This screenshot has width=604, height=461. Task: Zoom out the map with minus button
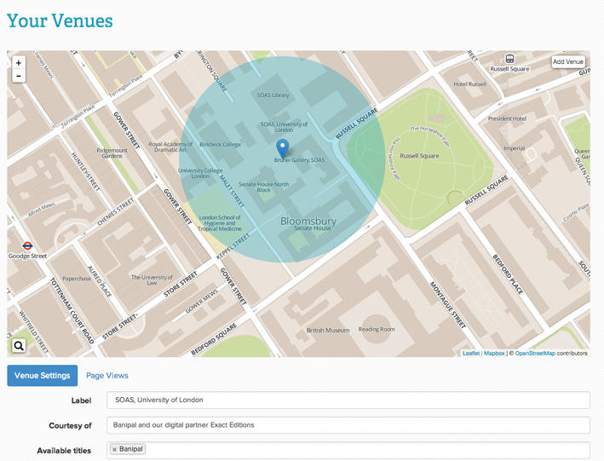pos(19,76)
